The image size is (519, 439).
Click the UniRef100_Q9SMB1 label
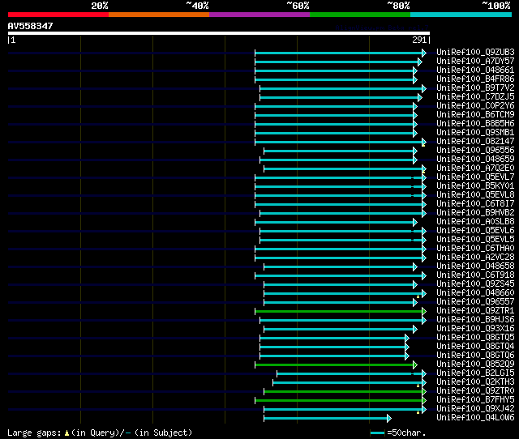click(x=475, y=133)
